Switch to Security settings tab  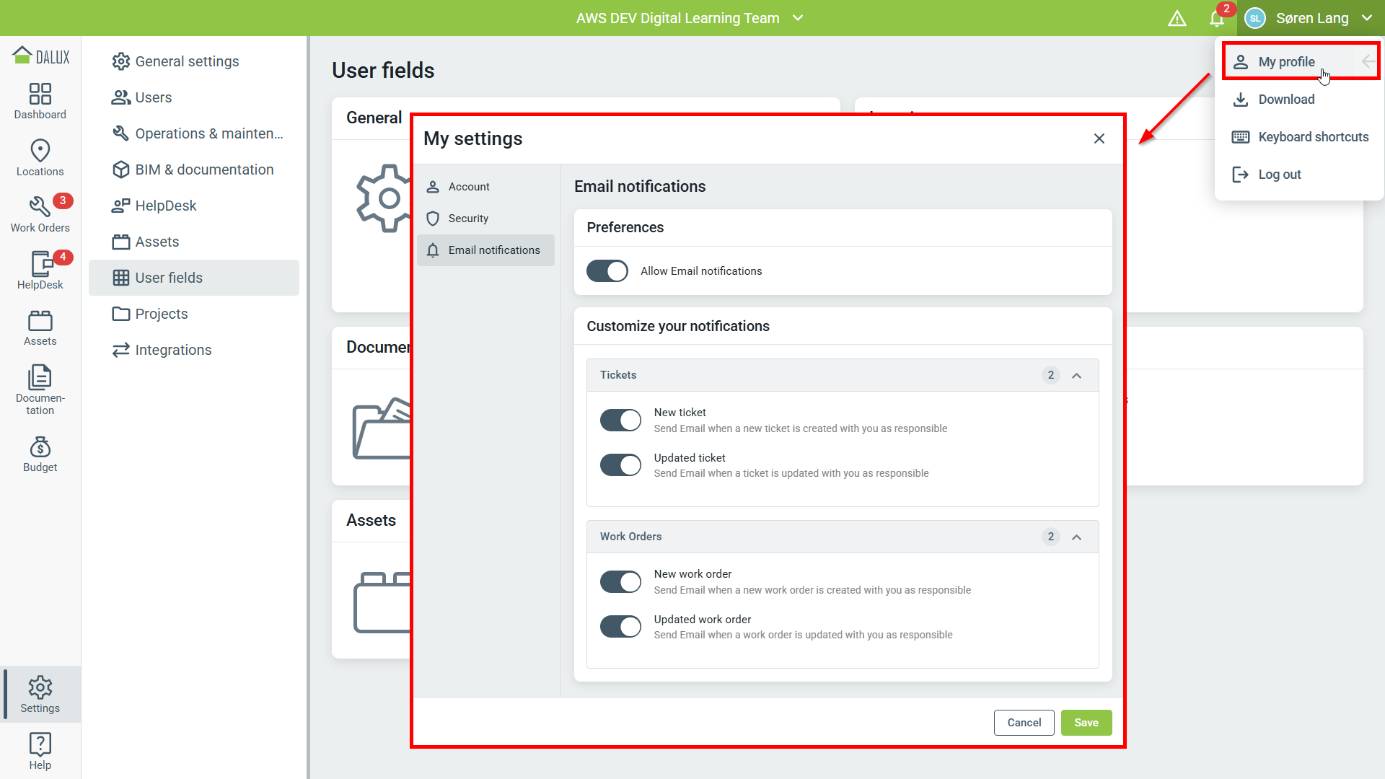click(x=468, y=219)
